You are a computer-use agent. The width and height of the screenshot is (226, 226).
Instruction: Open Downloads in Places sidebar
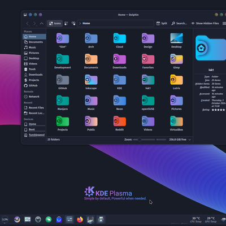click(x=34, y=75)
